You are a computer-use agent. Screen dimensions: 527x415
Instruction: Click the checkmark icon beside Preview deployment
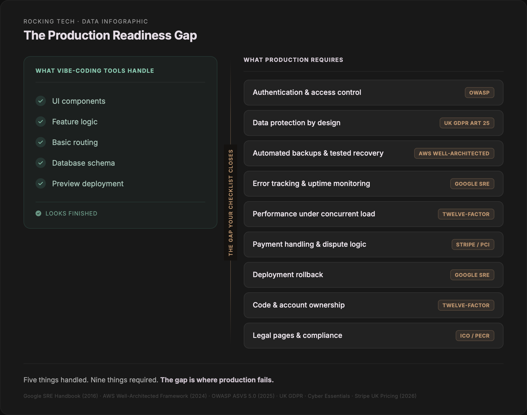tap(41, 183)
